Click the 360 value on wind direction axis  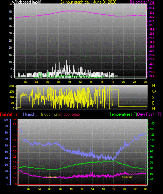[12, 86]
